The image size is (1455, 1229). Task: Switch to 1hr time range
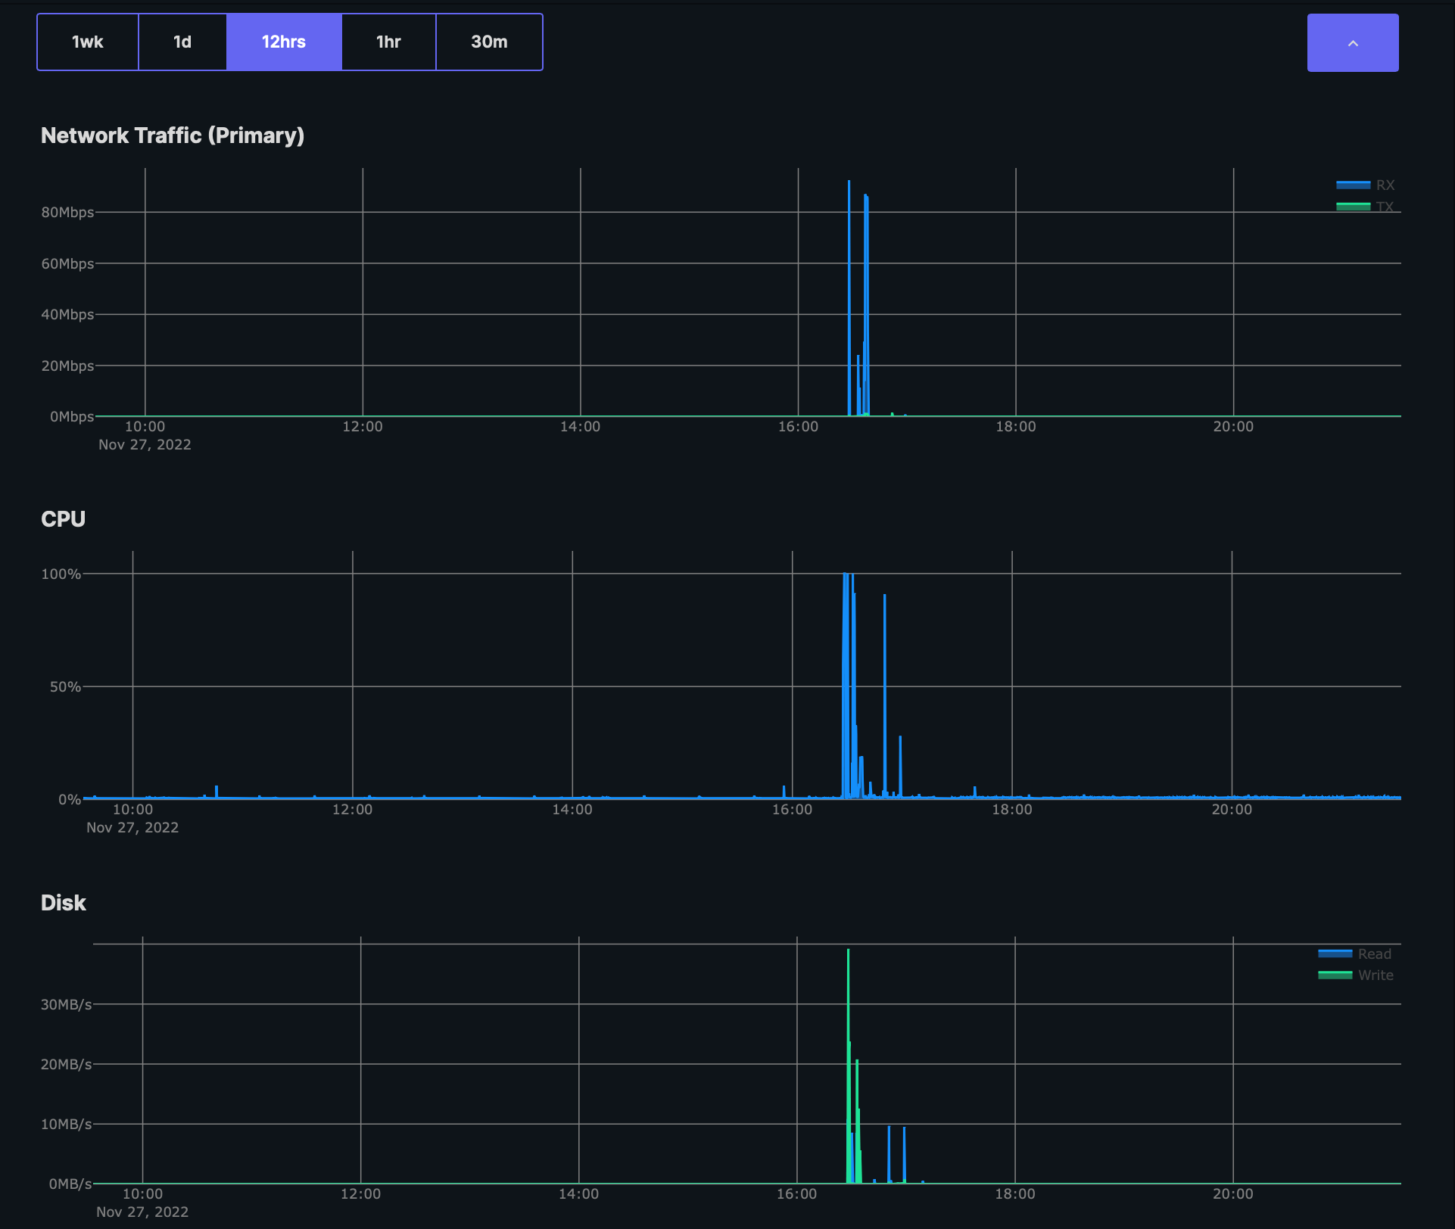click(x=388, y=42)
